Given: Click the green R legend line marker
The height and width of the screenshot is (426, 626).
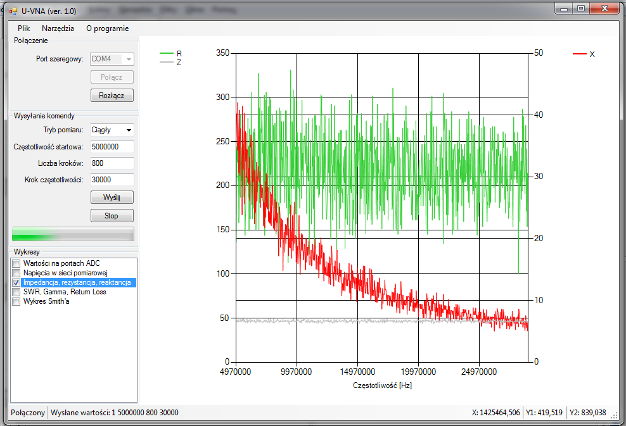Looking at the screenshot, I should point(167,54).
